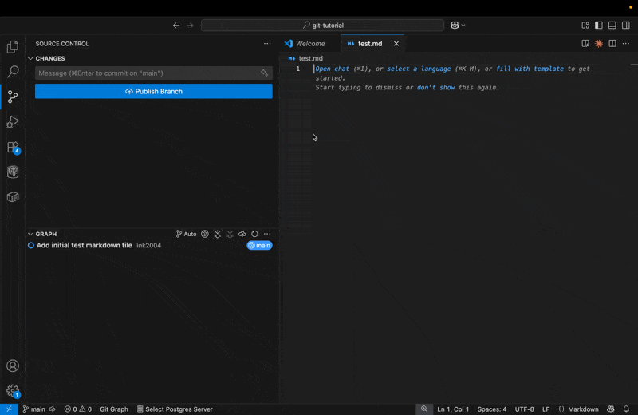The image size is (638, 415).
Task: Open the Run and Debug view
Action: (x=13, y=122)
